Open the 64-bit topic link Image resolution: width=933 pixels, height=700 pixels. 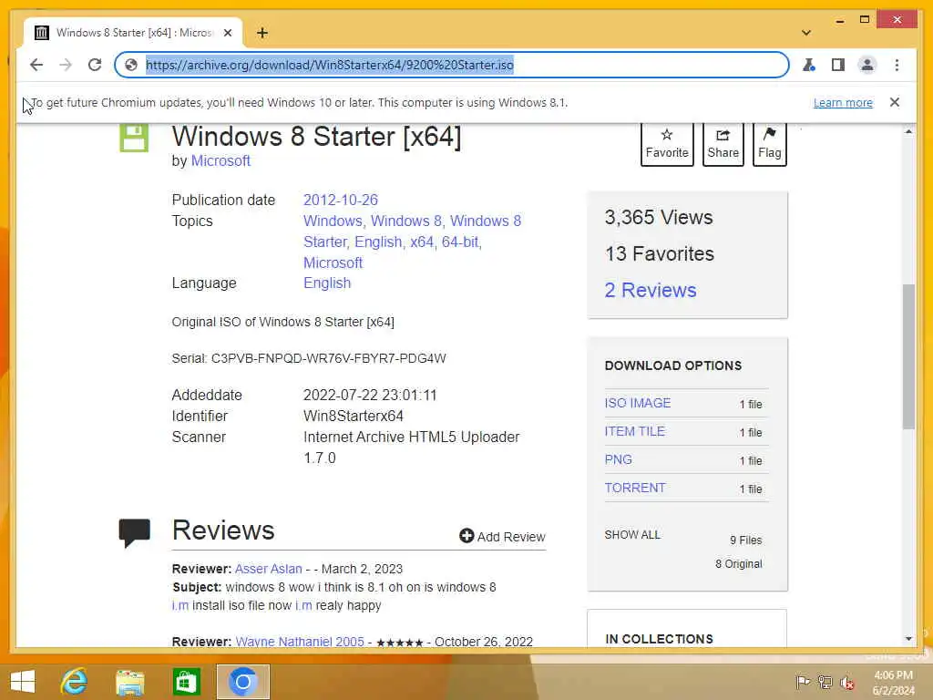click(460, 242)
